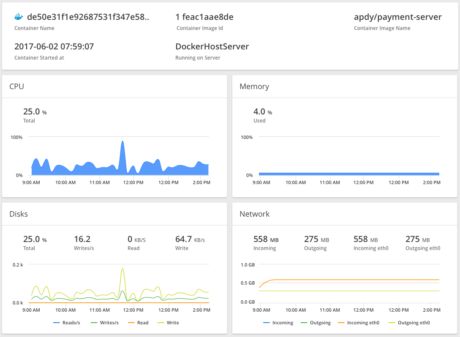Click the Container Image Name caption
Screen dimensions: 460x337
point(382,28)
